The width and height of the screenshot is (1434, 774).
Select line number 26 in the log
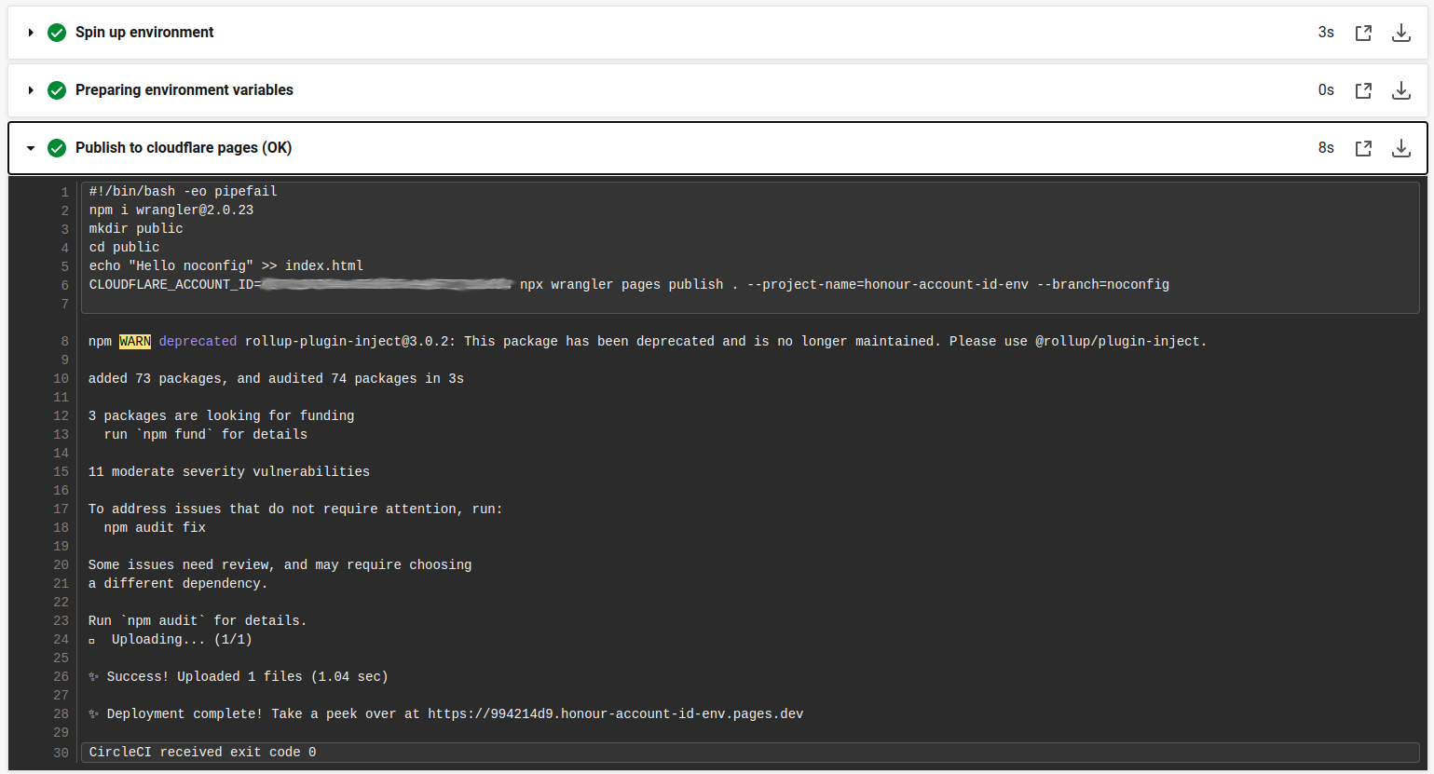pos(61,676)
